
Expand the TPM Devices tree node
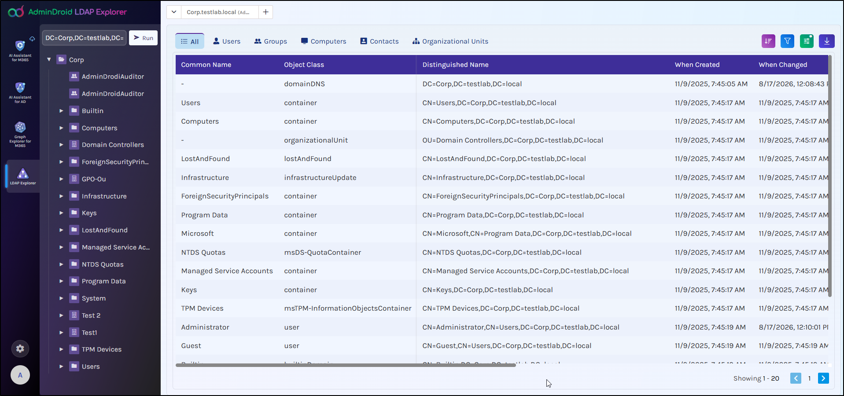(x=61, y=349)
